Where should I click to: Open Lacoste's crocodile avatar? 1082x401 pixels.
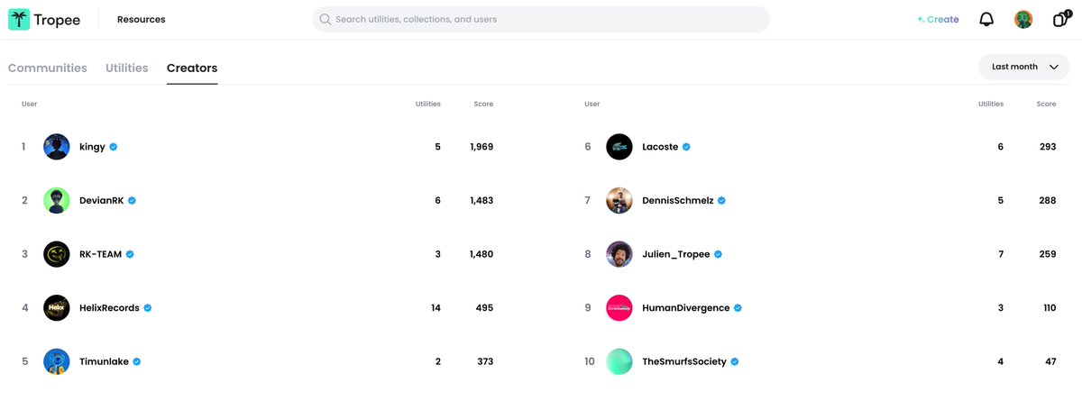619,147
